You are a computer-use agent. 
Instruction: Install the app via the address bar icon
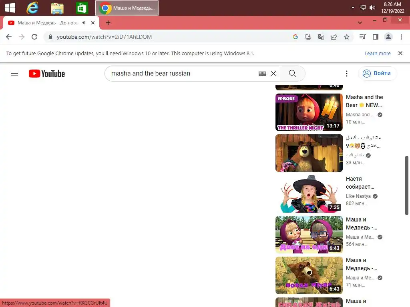click(308, 37)
